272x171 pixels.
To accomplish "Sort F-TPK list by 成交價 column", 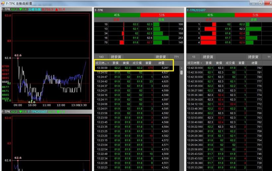I will click(137, 63).
